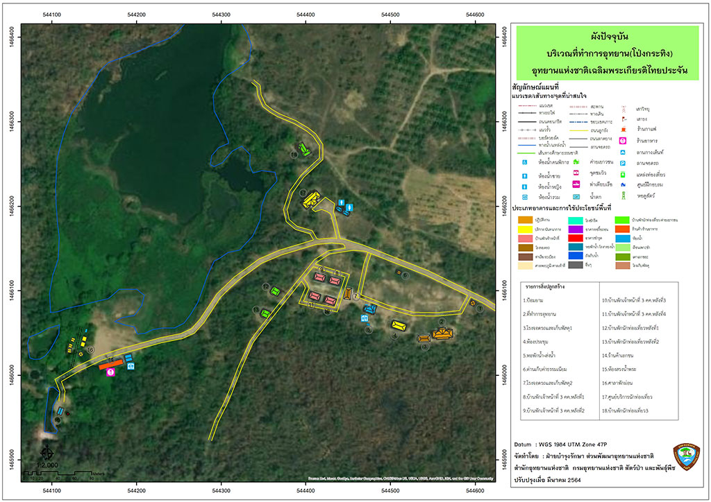The height and width of the screenshot is (502, 711).
Task: Click the map title ผังปัจจุบัน
Action: [609, 36]
